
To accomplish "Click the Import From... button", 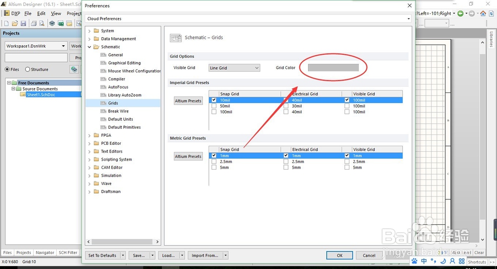I will 205,256.
